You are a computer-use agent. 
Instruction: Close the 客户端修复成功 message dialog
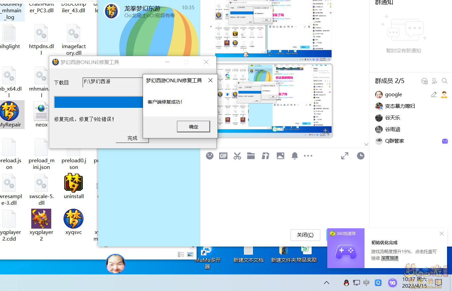[x=210, y=80]
